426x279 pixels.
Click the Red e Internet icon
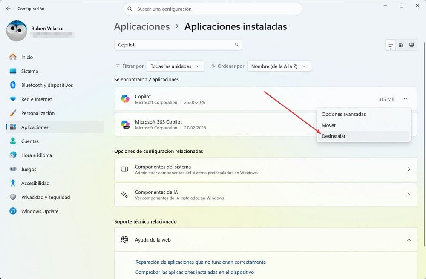tap(13, 99)
